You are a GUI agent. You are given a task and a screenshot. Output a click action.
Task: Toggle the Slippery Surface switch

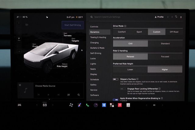(x=115, y=79)
